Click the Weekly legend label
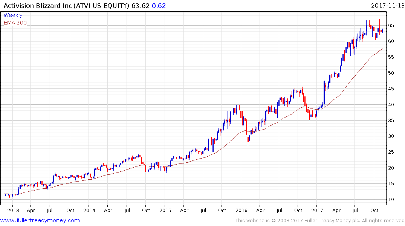This screenshot has height=226, width=405. [x=13, y=15]
